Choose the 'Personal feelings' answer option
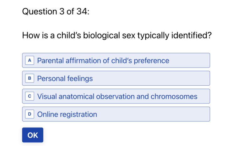 65,78
